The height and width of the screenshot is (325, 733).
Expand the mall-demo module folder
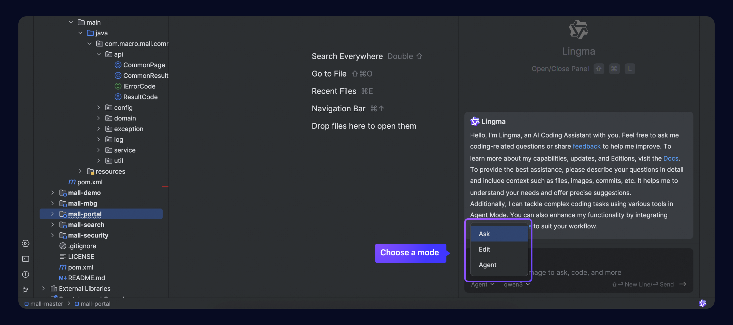pos(53,193)
